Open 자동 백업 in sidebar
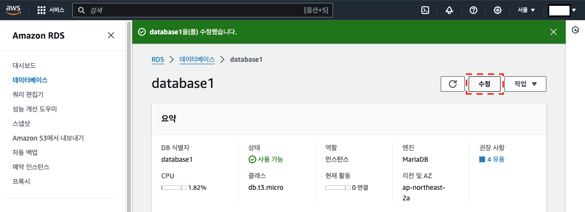The height and width of the screenshot is (212, 585). pos(25,152)
